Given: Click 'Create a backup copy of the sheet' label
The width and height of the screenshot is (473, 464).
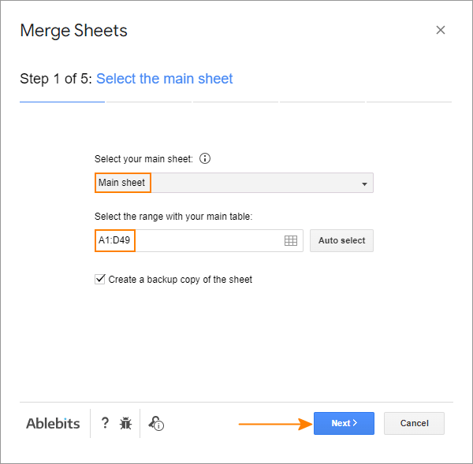Looking at the screenshot, I should 180,280.
